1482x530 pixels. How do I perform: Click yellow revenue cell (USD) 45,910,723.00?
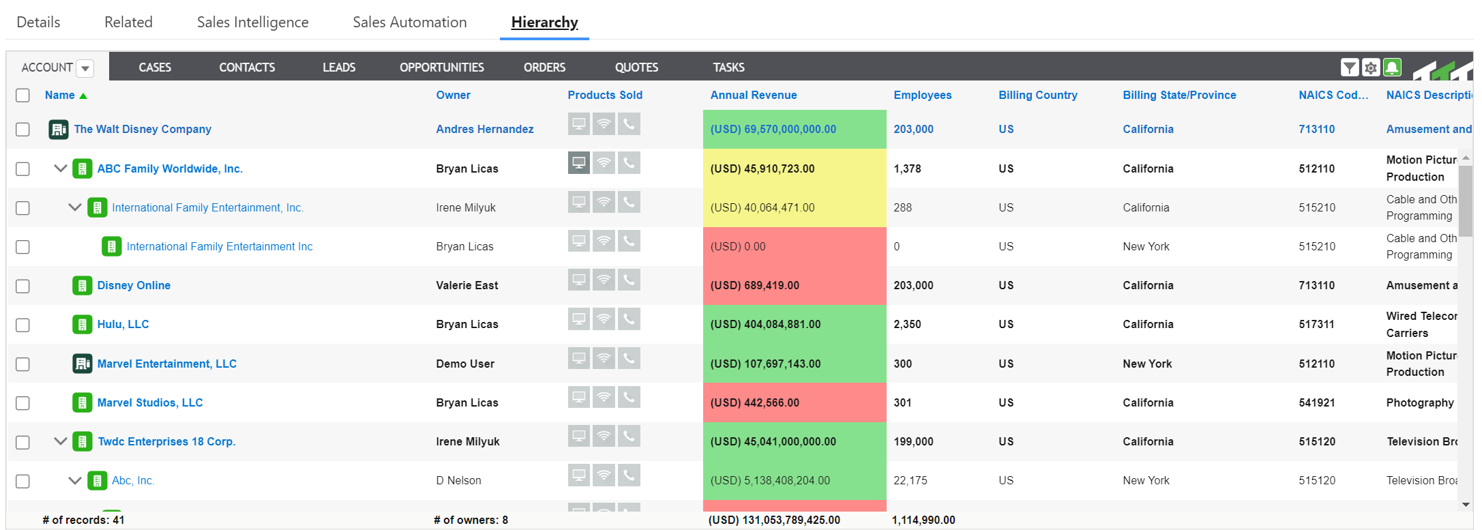tap(795, 168)
